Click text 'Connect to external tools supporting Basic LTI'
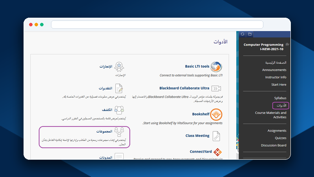This screenshot has width=314, height=177. pyautogui.click(x=191, y=75)
